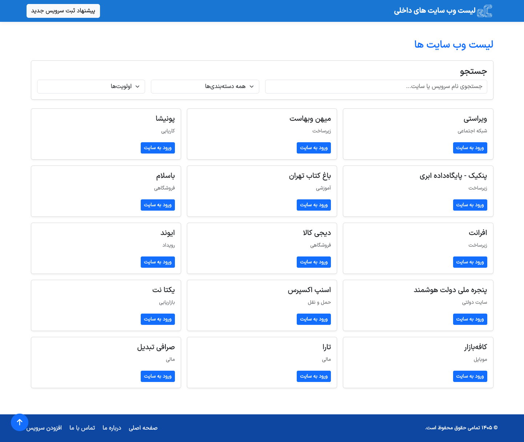Click the کاریابی category label

168,131
